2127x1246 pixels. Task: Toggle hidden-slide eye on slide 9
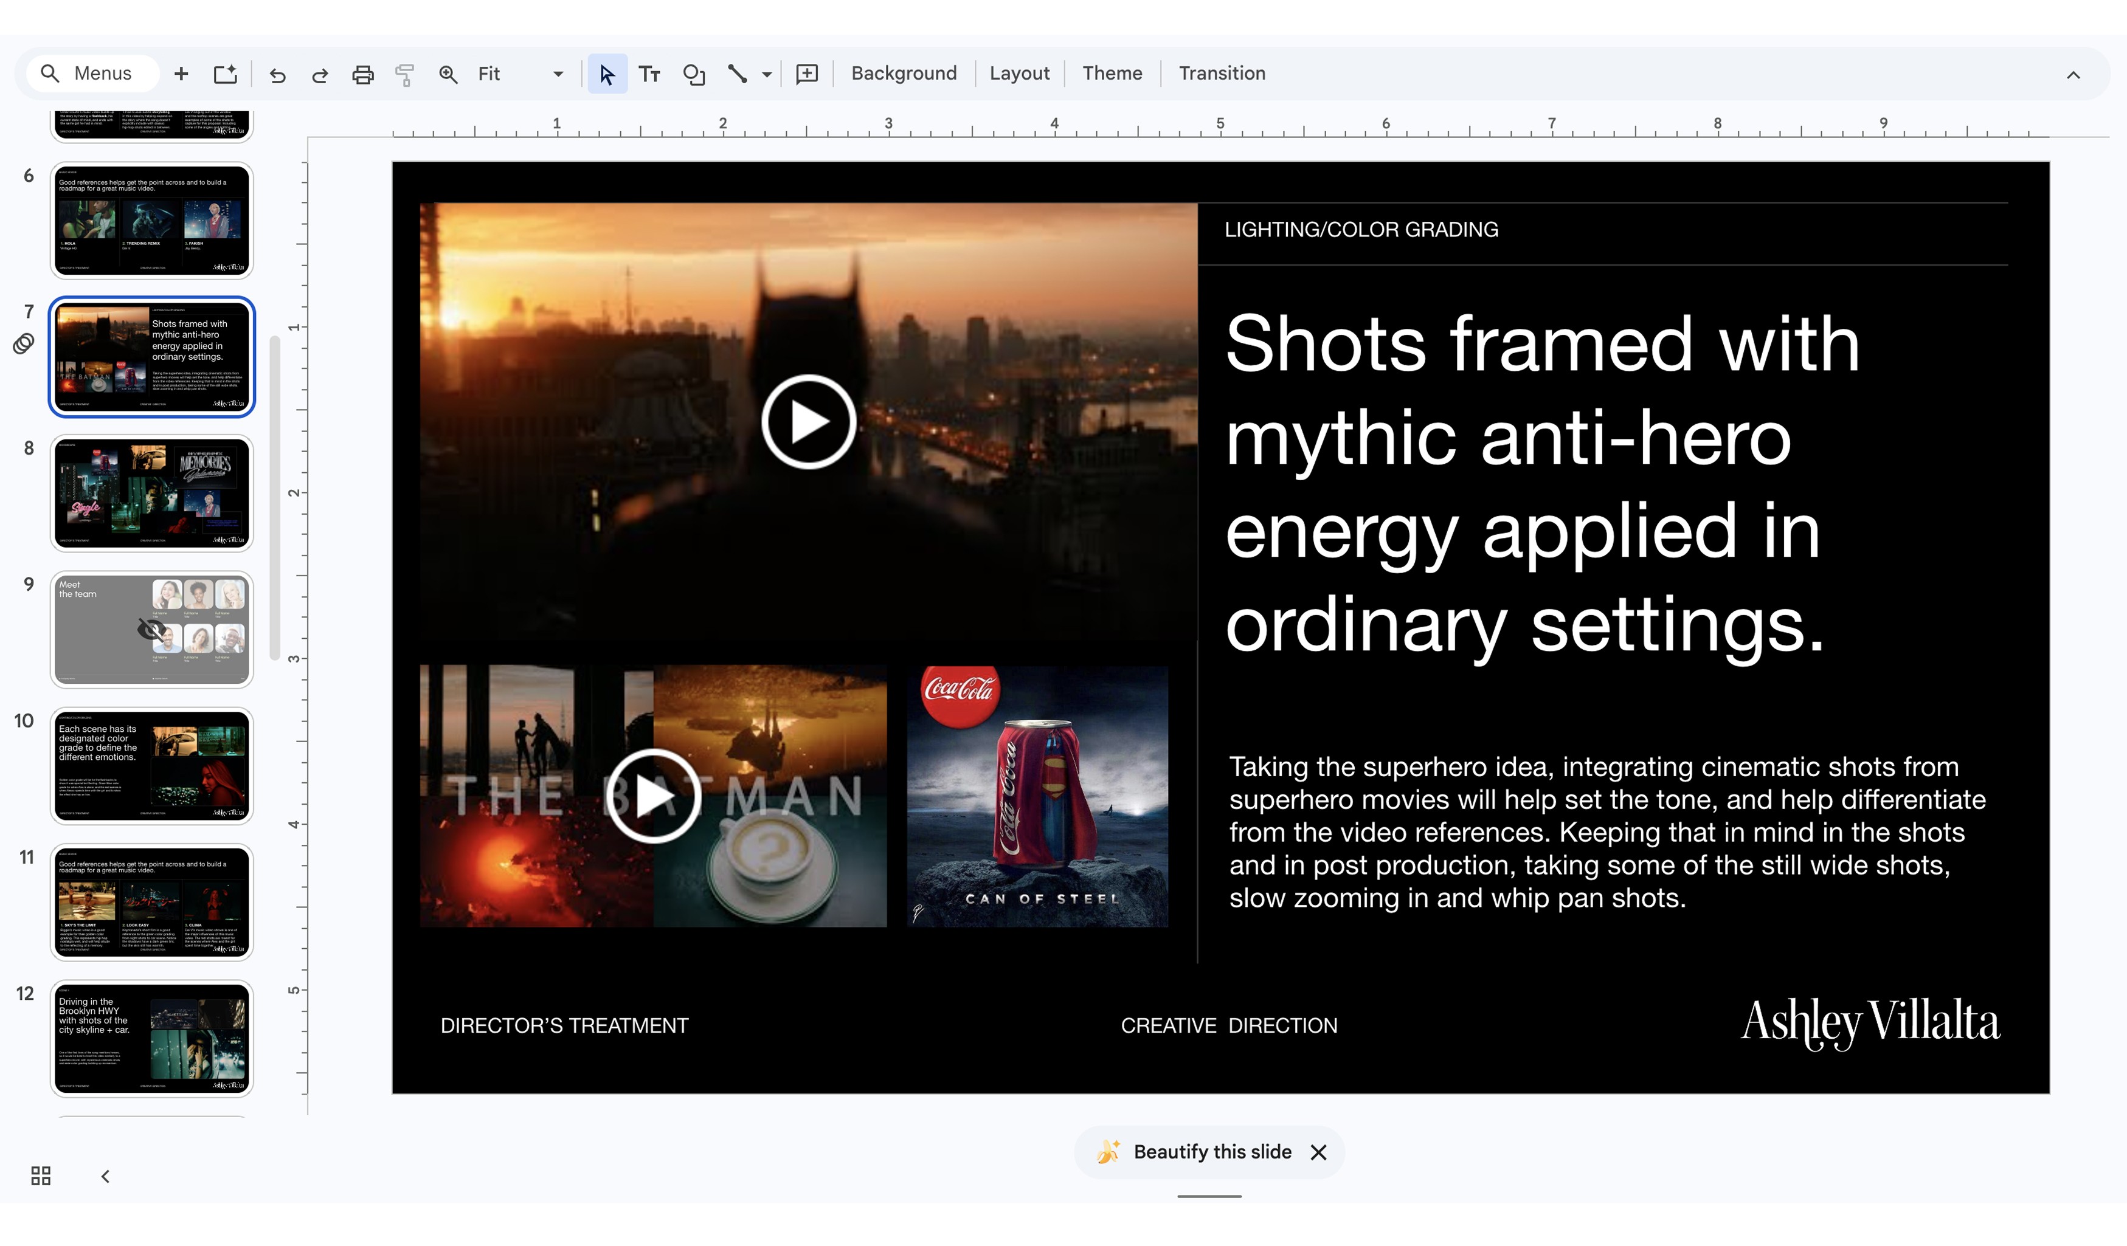click(151, 629)
